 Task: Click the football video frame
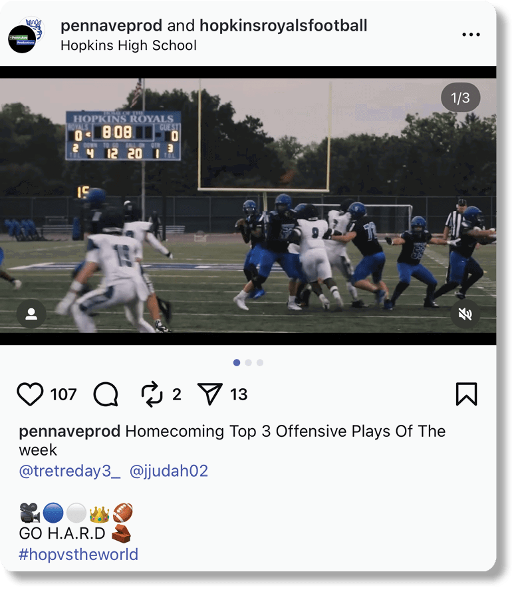click(x=248, y=206)
